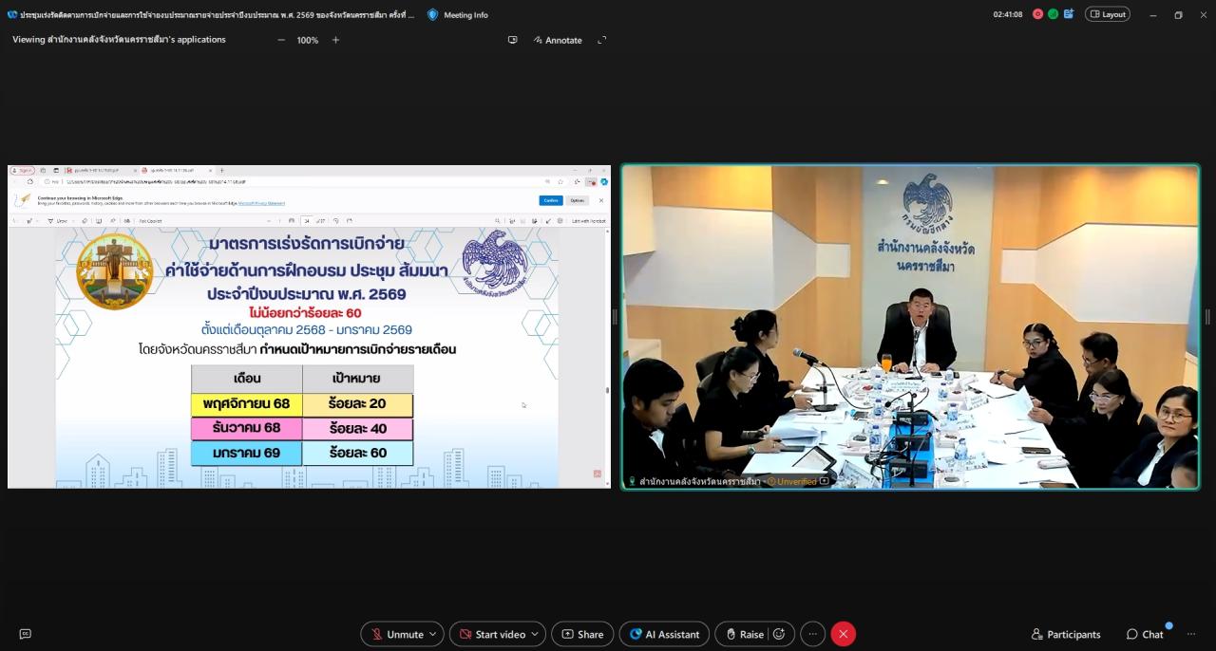Open the closed captions icon at bottom-left

[x=26, y=634]
